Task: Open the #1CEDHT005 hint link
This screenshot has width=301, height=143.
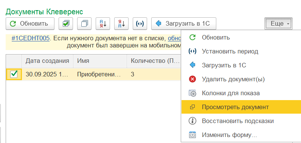Action: (31, 38)
